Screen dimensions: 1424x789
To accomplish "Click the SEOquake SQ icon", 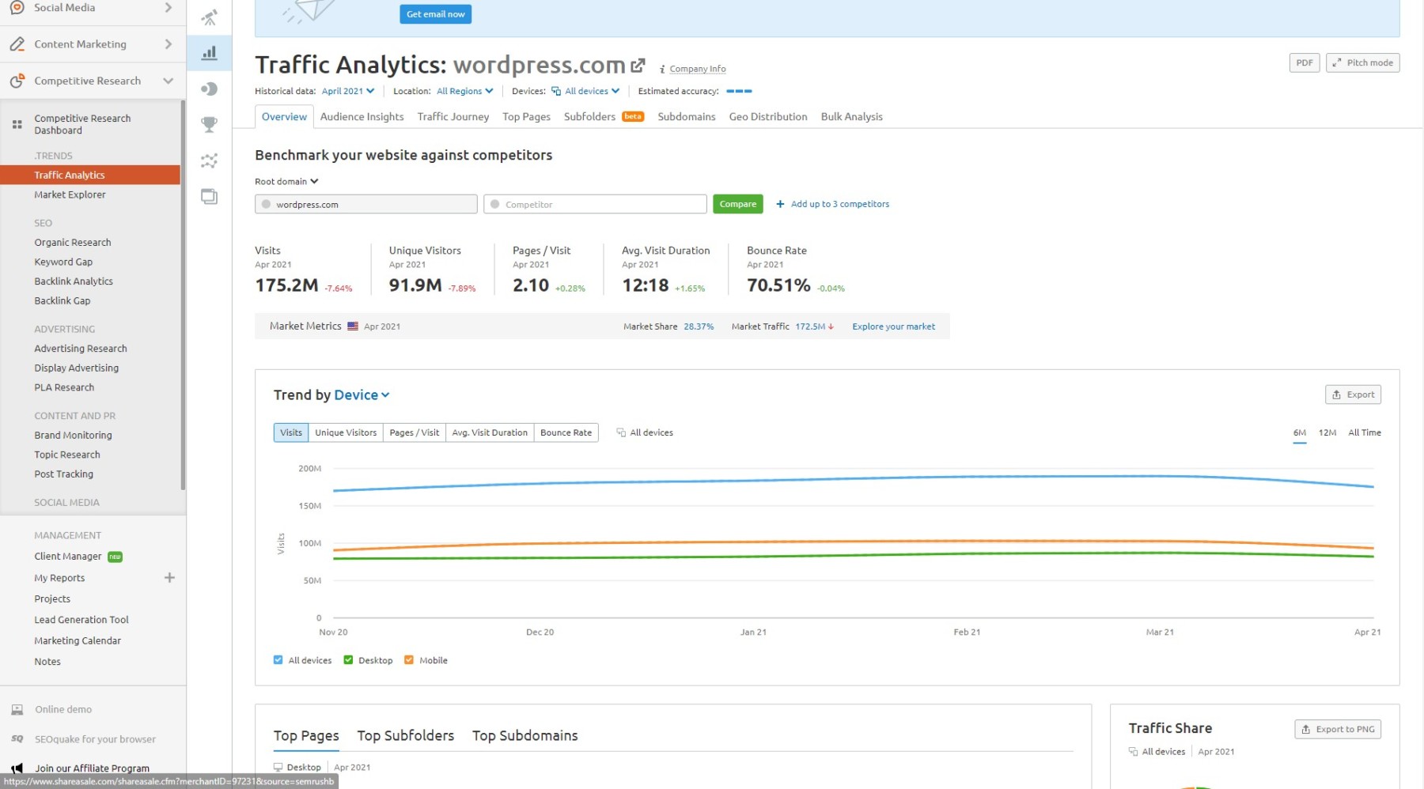I will point(17,739).
